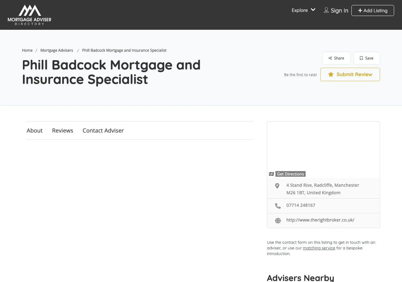Click Mortgage Advisers in the breadcrumb
This screenshot has height=282, width=402.
[x=57, y=50]
